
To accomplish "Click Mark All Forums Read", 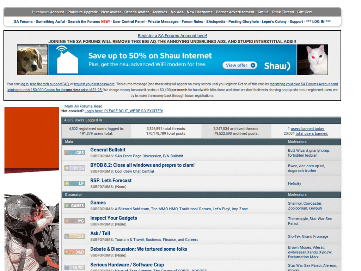I will 83,106.
